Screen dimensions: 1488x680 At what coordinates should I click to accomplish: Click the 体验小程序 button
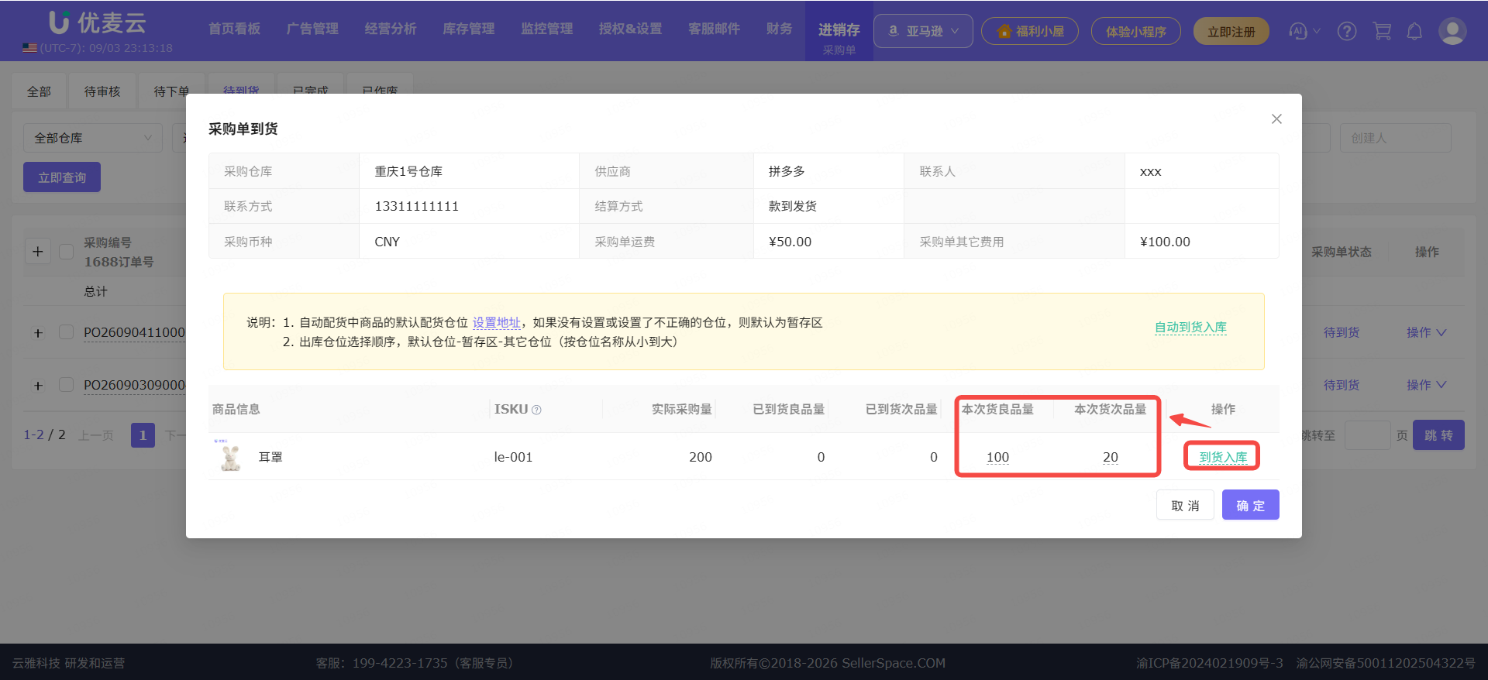point(1136,31)
